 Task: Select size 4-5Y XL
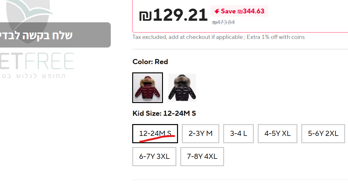277,134
